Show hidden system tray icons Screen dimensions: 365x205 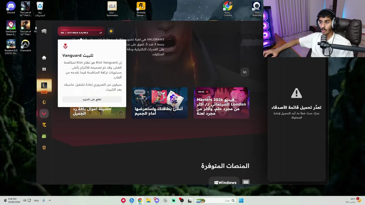coord(50,201)
